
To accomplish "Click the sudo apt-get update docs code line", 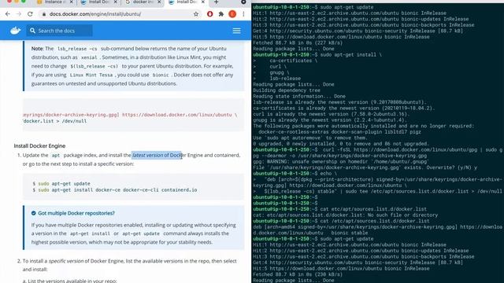I will tap(61, 183).
